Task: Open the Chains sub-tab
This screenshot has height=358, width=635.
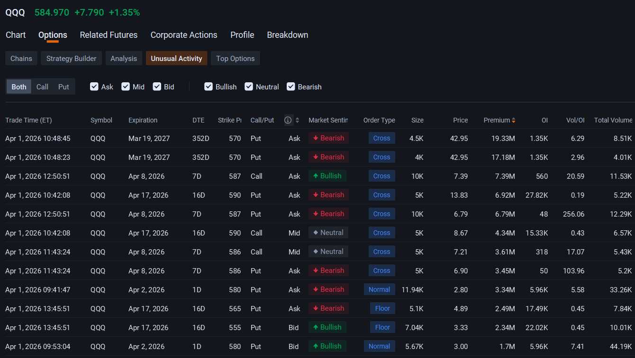Action: (x=21, y=58)
